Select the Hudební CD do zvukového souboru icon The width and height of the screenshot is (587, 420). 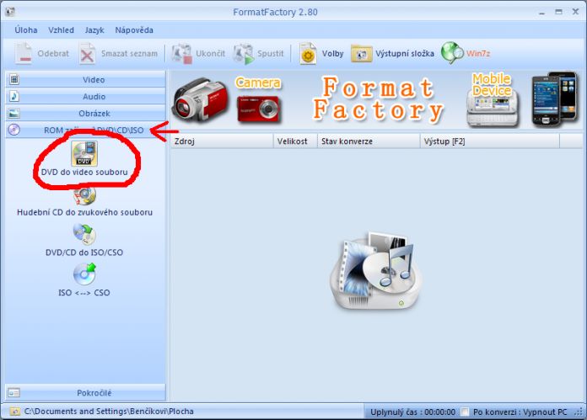tap(84, 196)
